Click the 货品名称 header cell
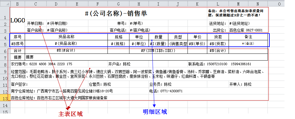The image size is (295, 119). pyautogui.click(x=66, y=37)
